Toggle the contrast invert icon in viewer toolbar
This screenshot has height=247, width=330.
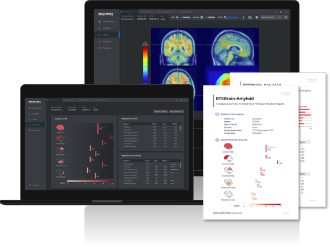click(x=256, y=17)
